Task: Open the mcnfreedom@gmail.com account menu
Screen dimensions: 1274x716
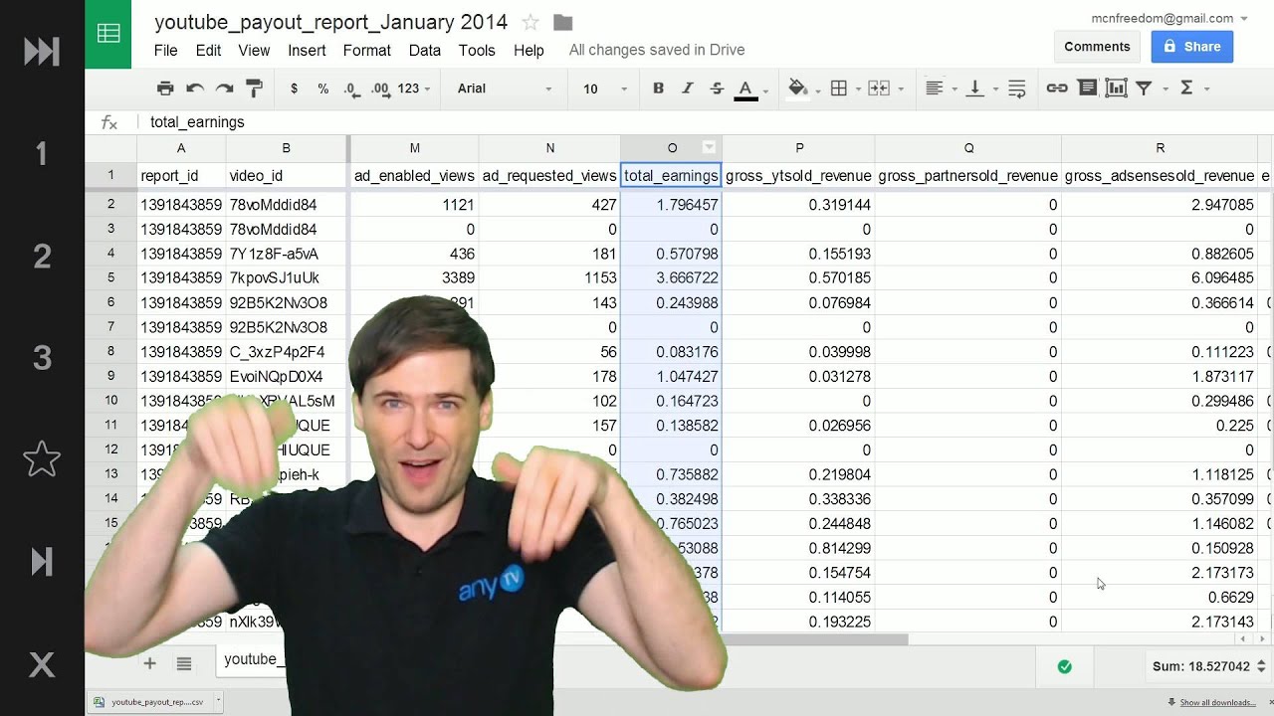Action: [x=1169, y=18]
